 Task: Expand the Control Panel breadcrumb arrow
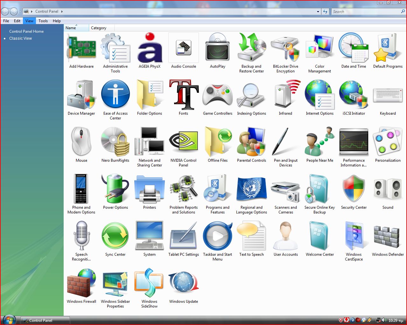62,11
